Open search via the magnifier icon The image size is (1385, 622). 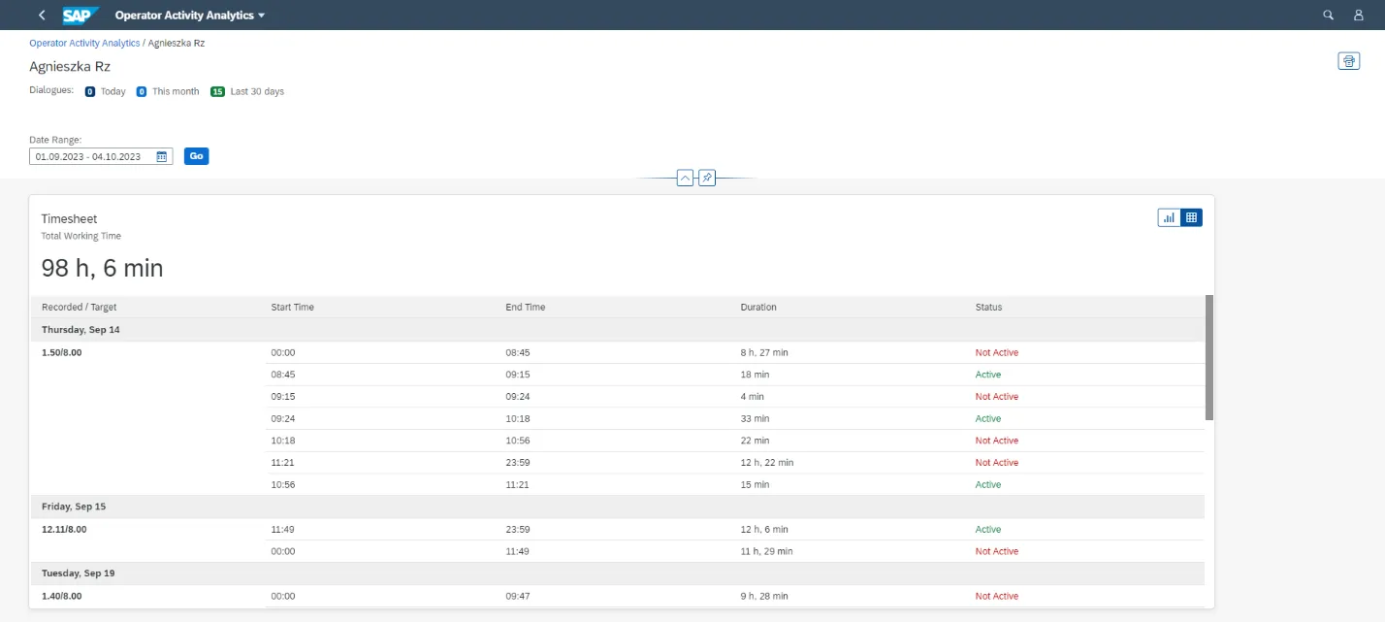(1329, 16)
